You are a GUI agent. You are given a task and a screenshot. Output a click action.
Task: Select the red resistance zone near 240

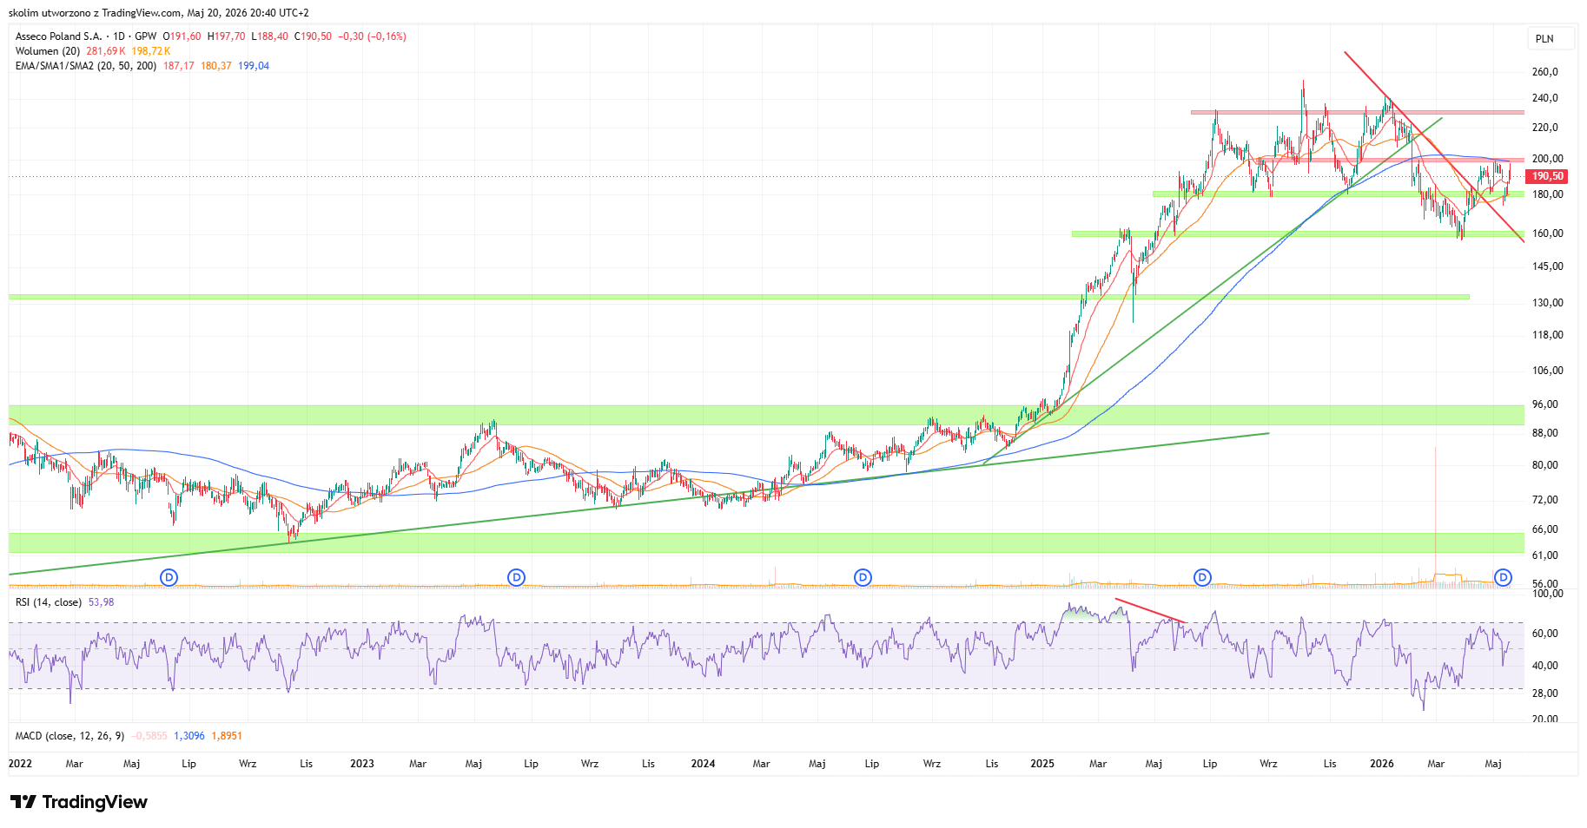tap(1357, 112)
